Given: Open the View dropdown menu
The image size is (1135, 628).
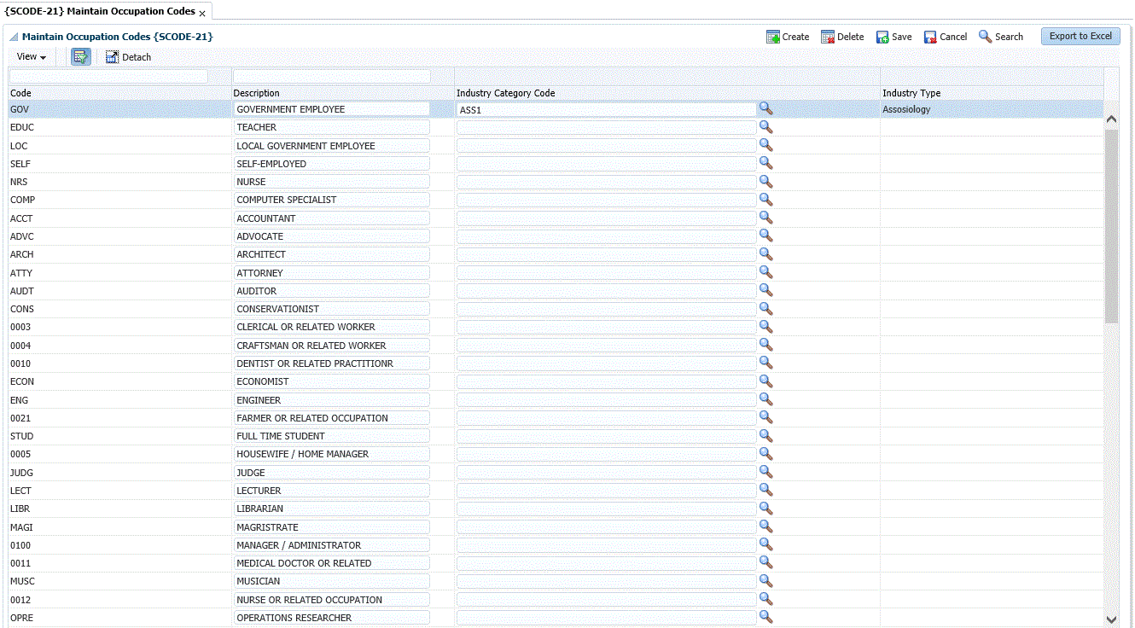Looking at the screenshot, I should tap(32, 57).
